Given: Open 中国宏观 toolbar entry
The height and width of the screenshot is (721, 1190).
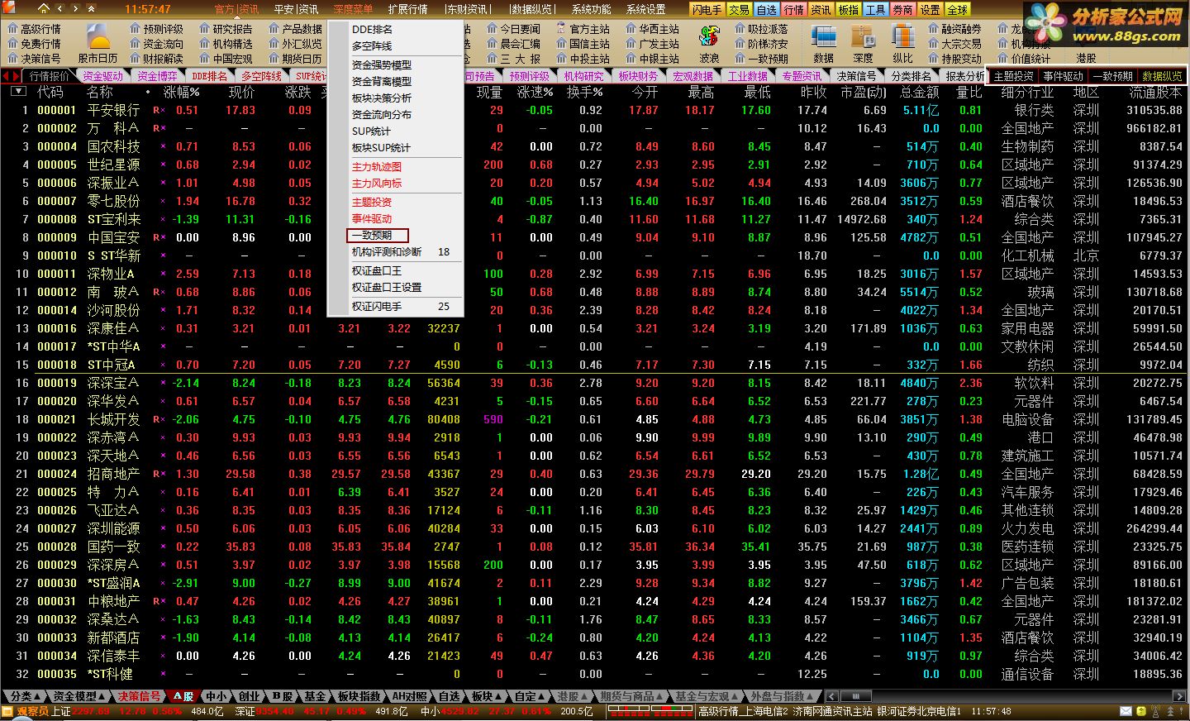Looking at the screenshot, I should [x=226, y=59].
